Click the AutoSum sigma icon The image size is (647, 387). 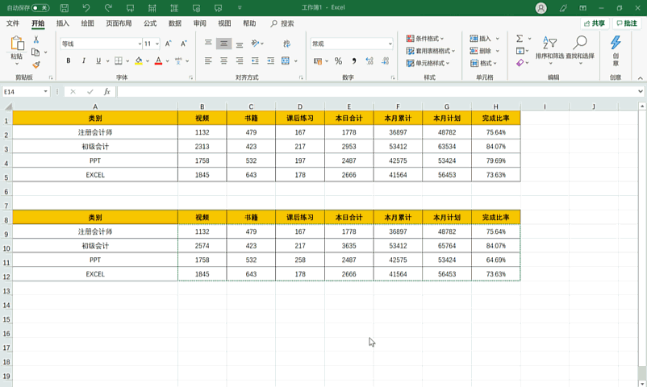click(x=520, y=39)
